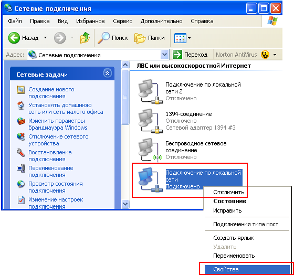Image resolution: width=294 pixels, height=275 pixels.
Task: Click the Norton AntiVirus stethoscope icon
Action: point(265,55)
